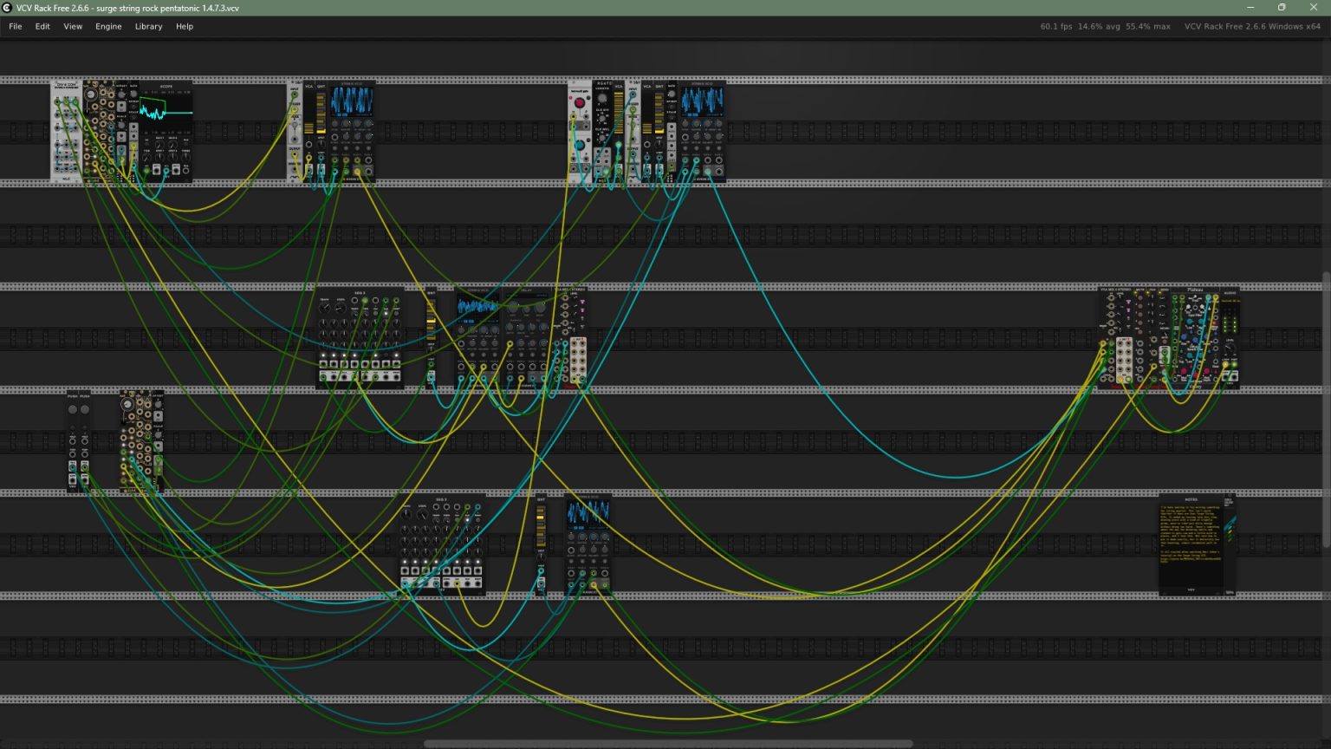Click the Tempo knob on the upper SEQ 3
1331x749 pixels.
325,308
